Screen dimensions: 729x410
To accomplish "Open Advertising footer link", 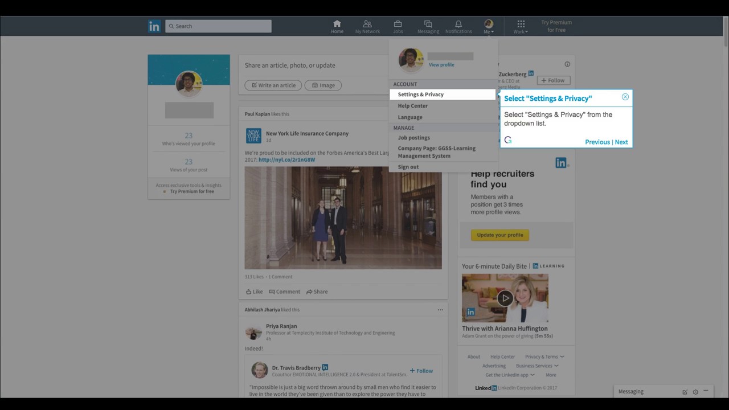I will (x=494, y=366).
